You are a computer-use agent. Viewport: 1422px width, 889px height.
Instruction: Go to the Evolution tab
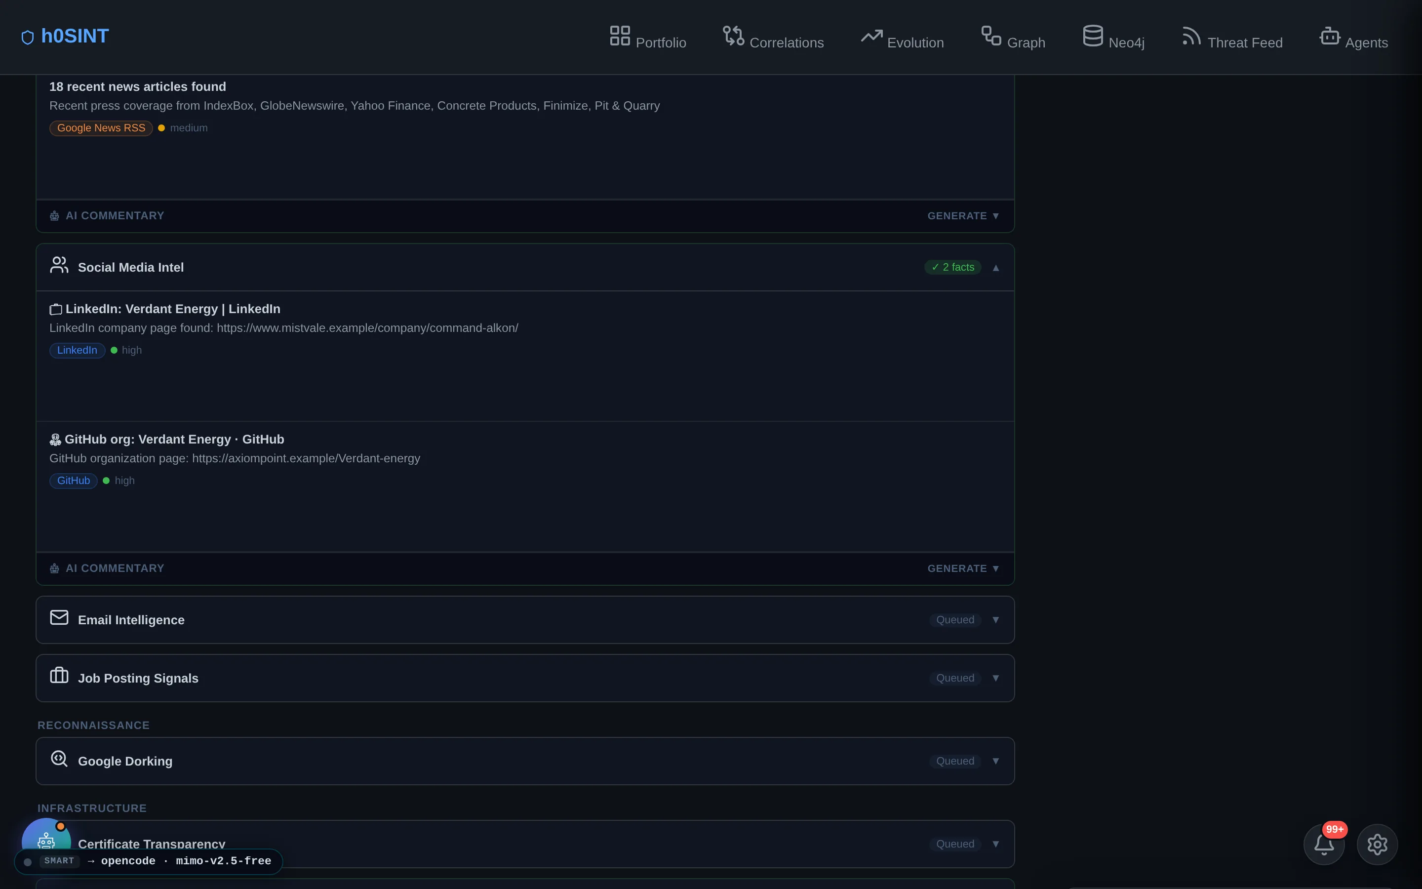[x=903, y=37]
